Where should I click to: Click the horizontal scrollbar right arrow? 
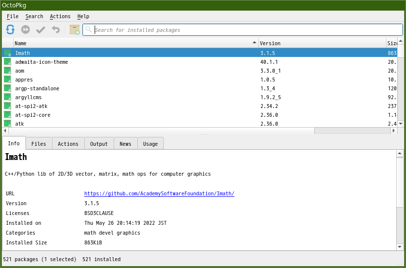[394, 131]
